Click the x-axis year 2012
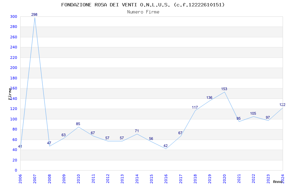The height and width of the screenshot is (185, 286). (x=108, y=179)
